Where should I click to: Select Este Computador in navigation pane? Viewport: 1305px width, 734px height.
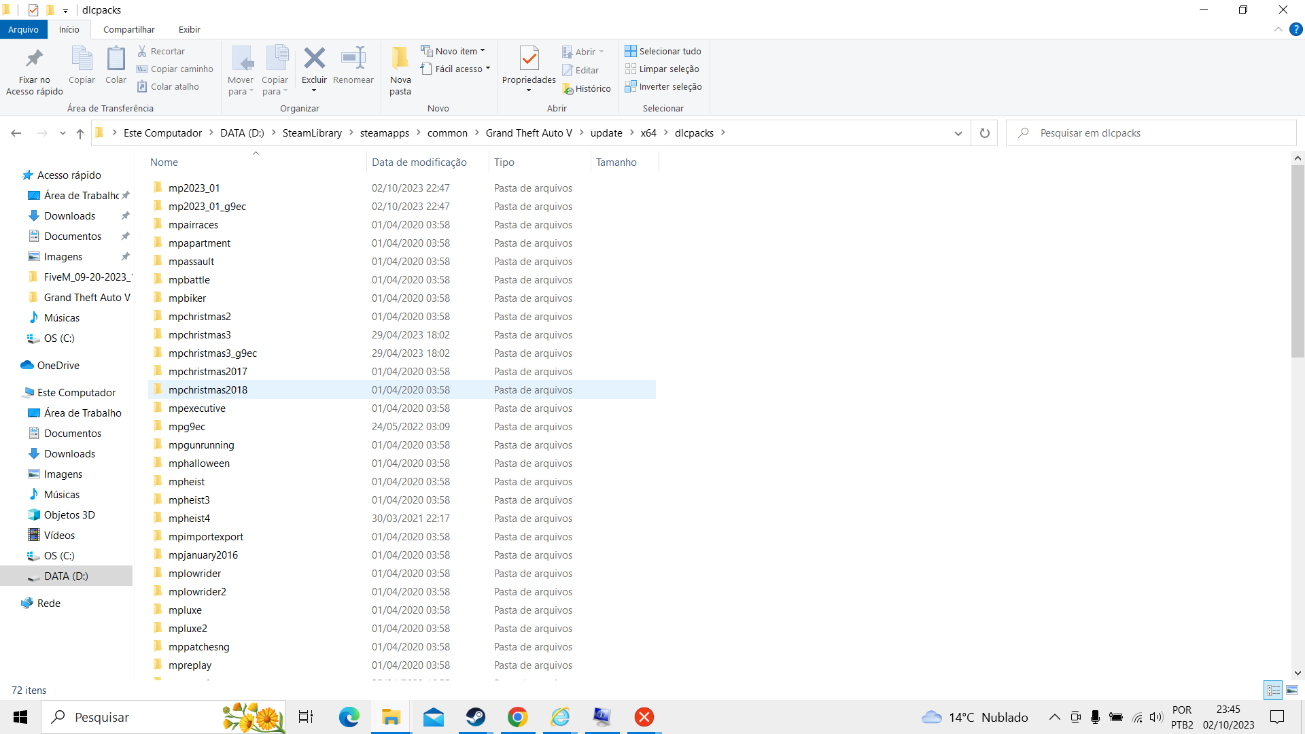(x=76, y=393)
